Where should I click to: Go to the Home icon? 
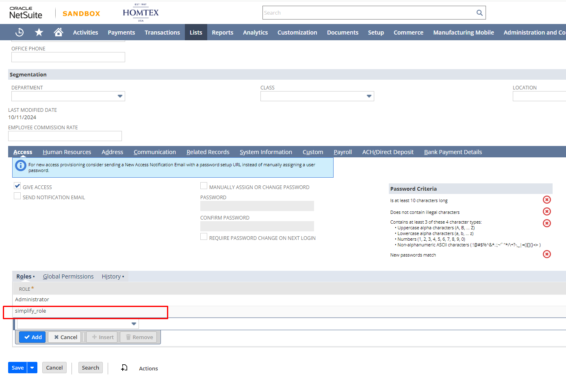coord(59,32)
